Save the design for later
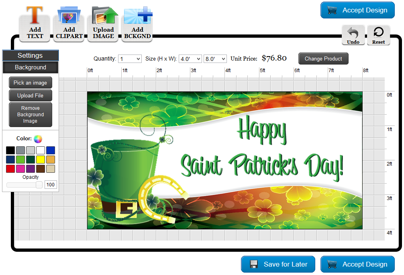This screenshot has width=404, height=275. click(278, 264)
